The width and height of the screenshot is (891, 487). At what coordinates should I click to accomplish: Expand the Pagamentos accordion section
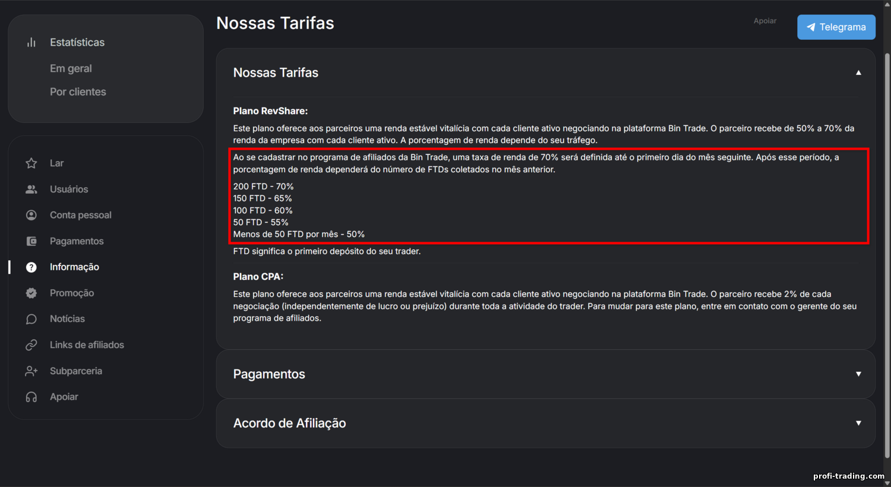click(x=858, y=374)
